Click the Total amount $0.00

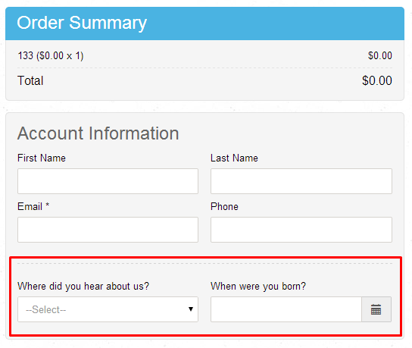377,80
